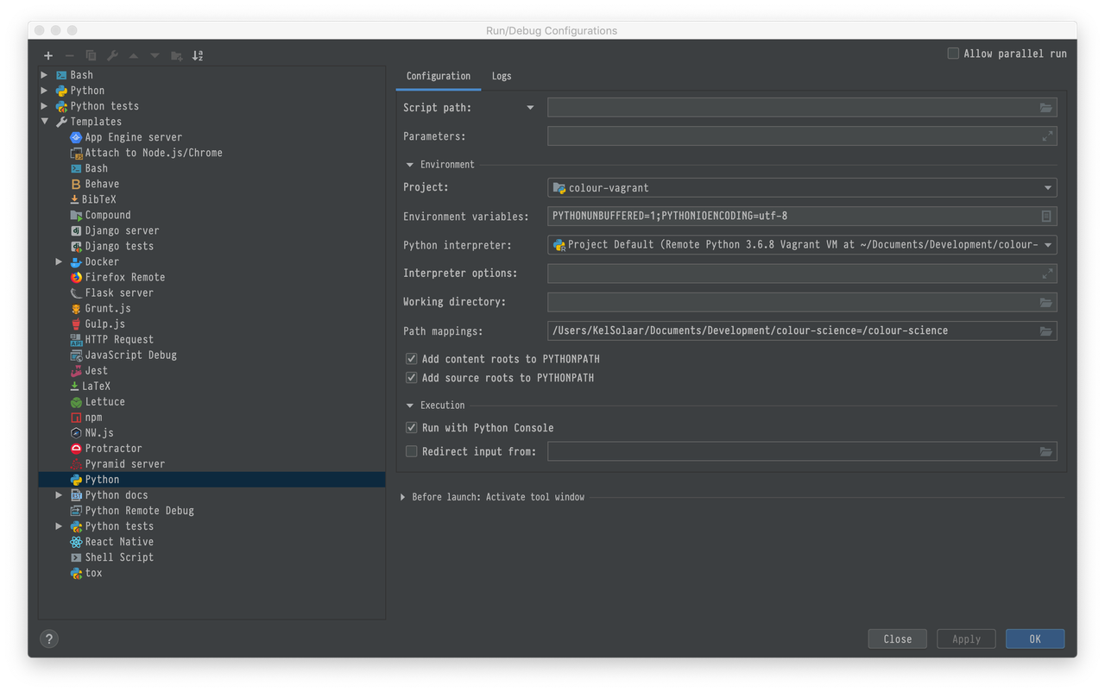Click the remove configuration minus icon
The height and width of the screenshot is (692, 1105).
pyautogui.click(x=69, y=55)
